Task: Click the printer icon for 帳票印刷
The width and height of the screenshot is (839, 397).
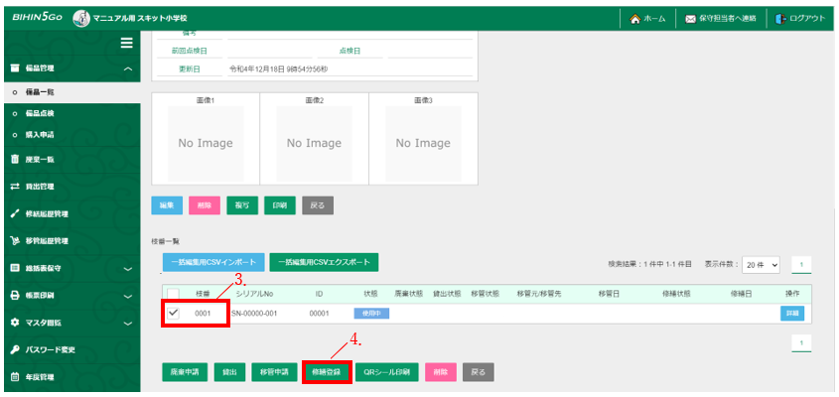Action: tap(15, 295)
